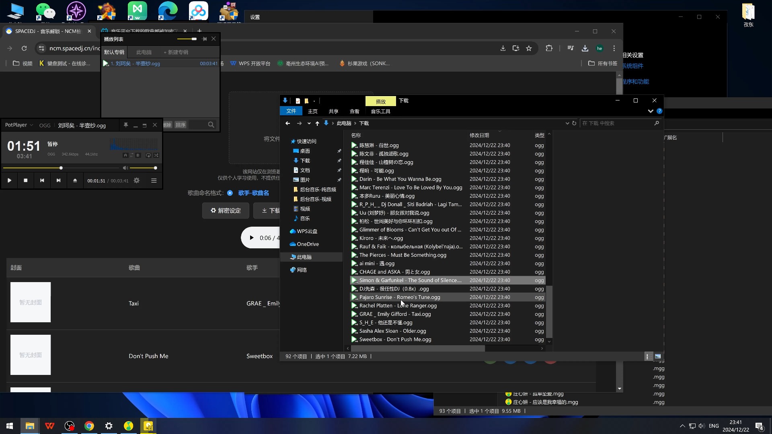Click the yellow 播放 contextual tab
The image size is (772, 434).
click(380, 101)
